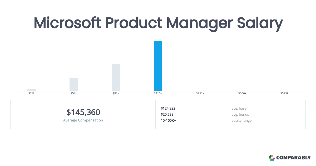
Task: Click the $20,538 bonus value
Action: [x=167, y=114]
